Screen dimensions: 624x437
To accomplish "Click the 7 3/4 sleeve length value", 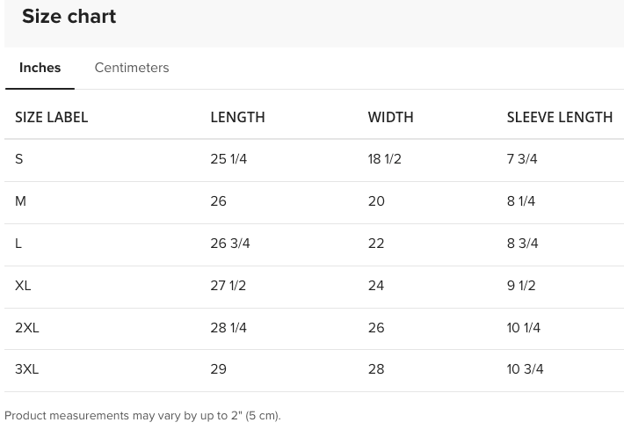I will (x=522, y=159).
